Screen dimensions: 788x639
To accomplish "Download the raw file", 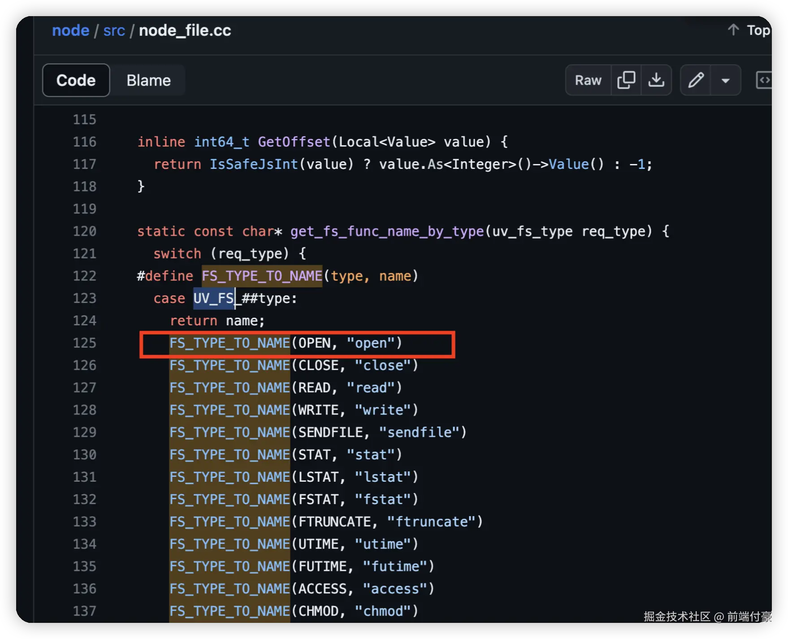I will [656, 80].
